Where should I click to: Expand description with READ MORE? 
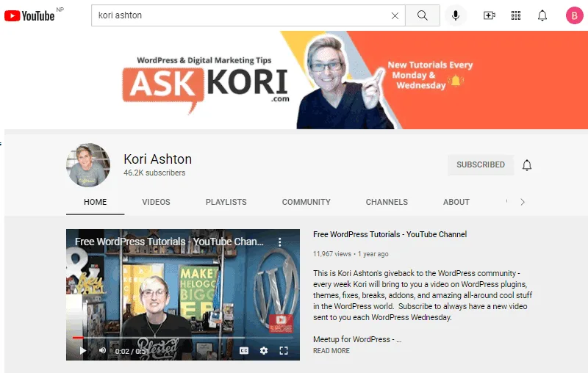coord(331,351)
